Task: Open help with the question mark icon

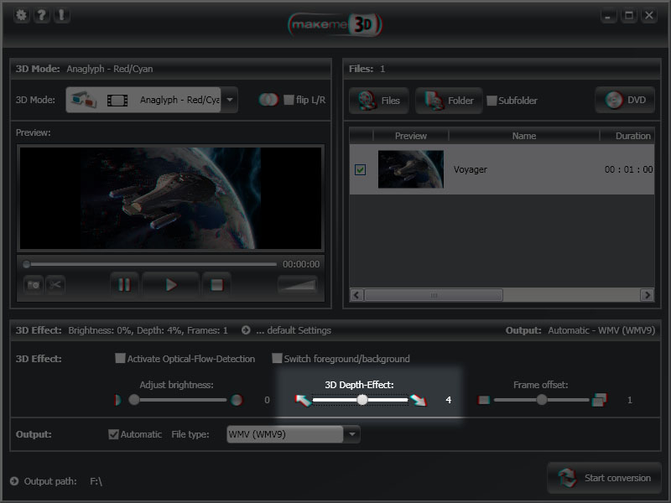Action: coord(41,16)
